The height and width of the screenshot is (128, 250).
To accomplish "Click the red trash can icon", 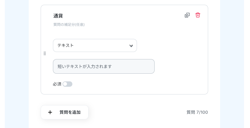I will pyautogui.click(x=198, y=15).
